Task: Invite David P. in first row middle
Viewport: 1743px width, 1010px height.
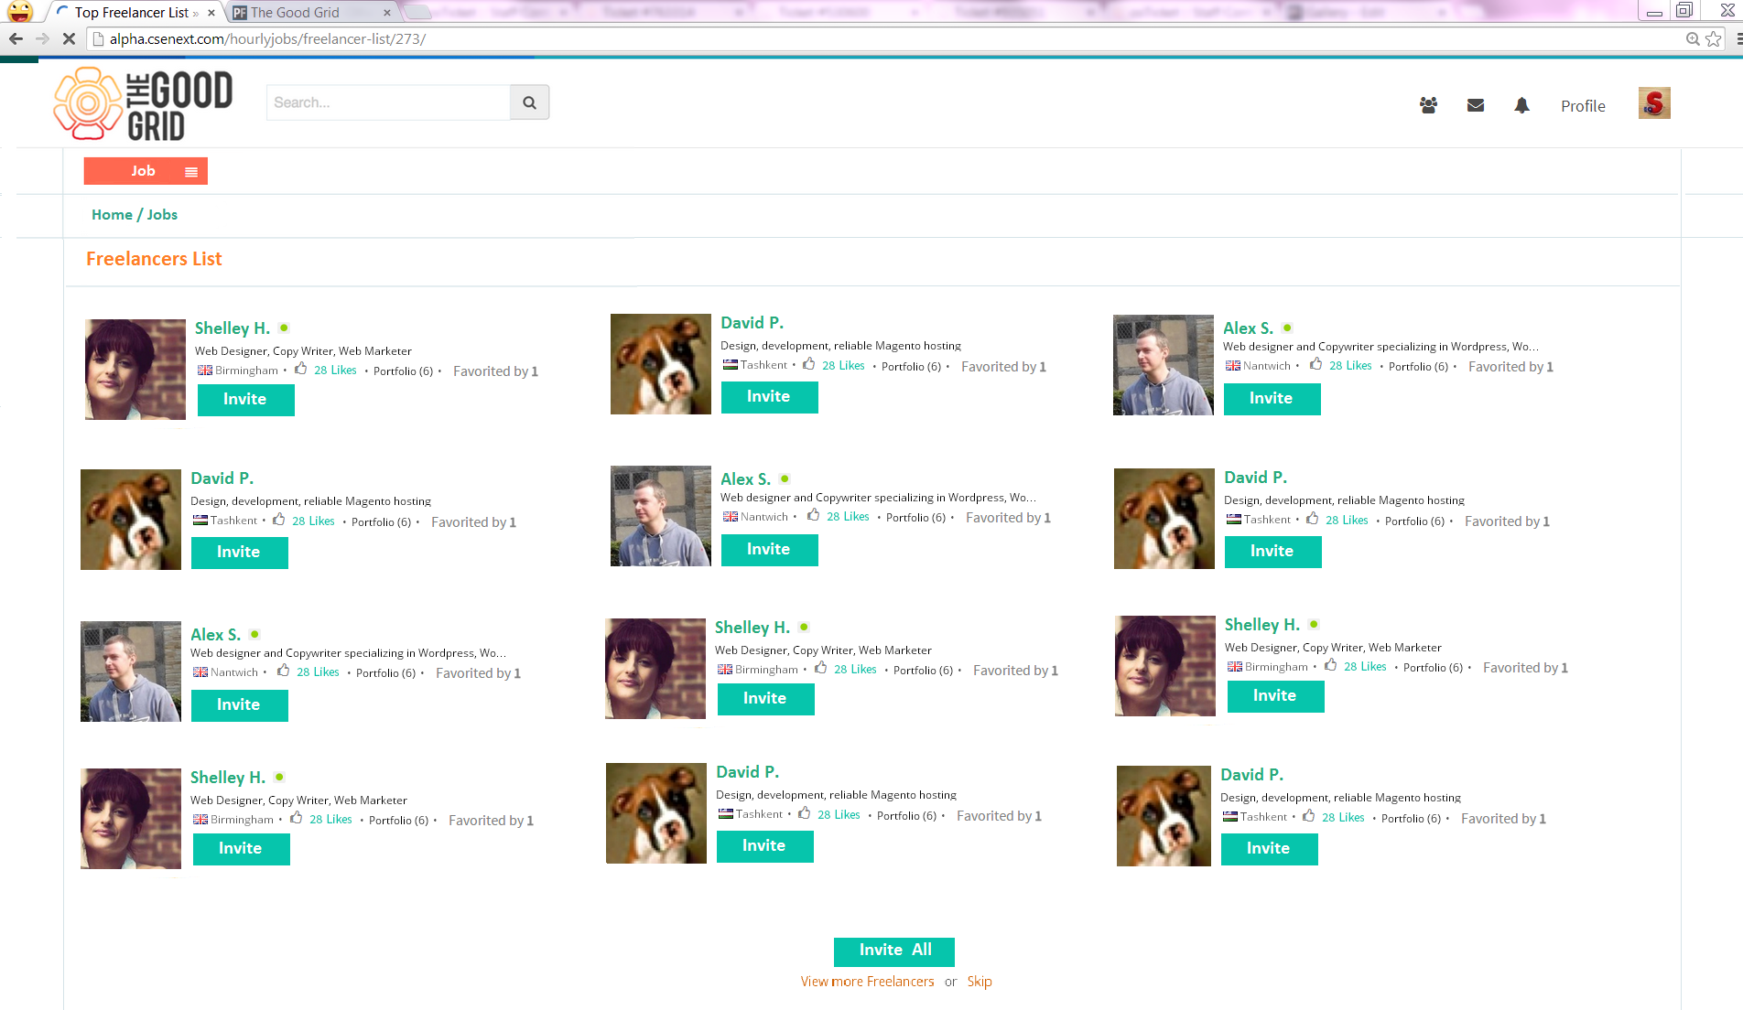Action: point(769,397)
